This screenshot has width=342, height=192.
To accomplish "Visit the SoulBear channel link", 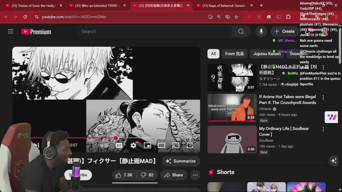I will click(266, 141).
